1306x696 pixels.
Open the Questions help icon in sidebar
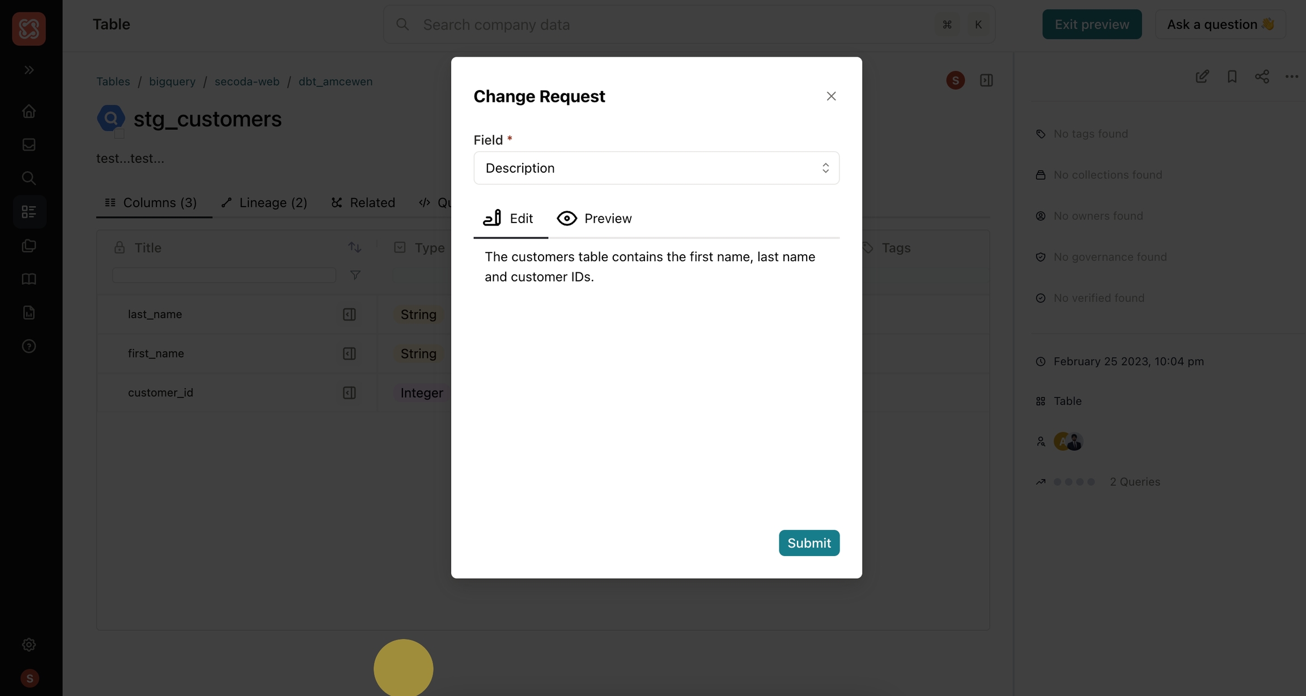(x=29, y=346)
